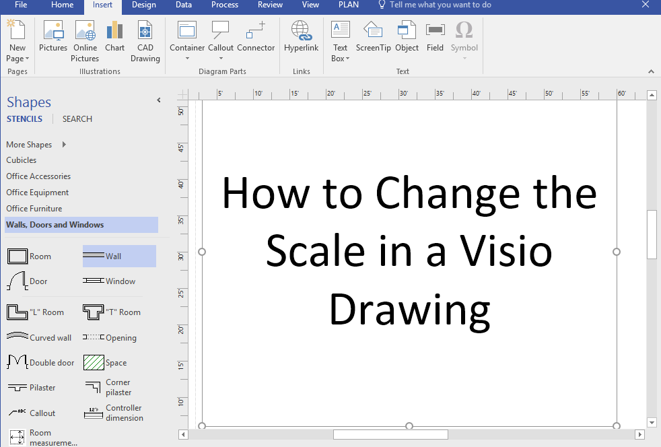661x447 pixels.
Task: Add a New Page
Action: click(17, 37)
